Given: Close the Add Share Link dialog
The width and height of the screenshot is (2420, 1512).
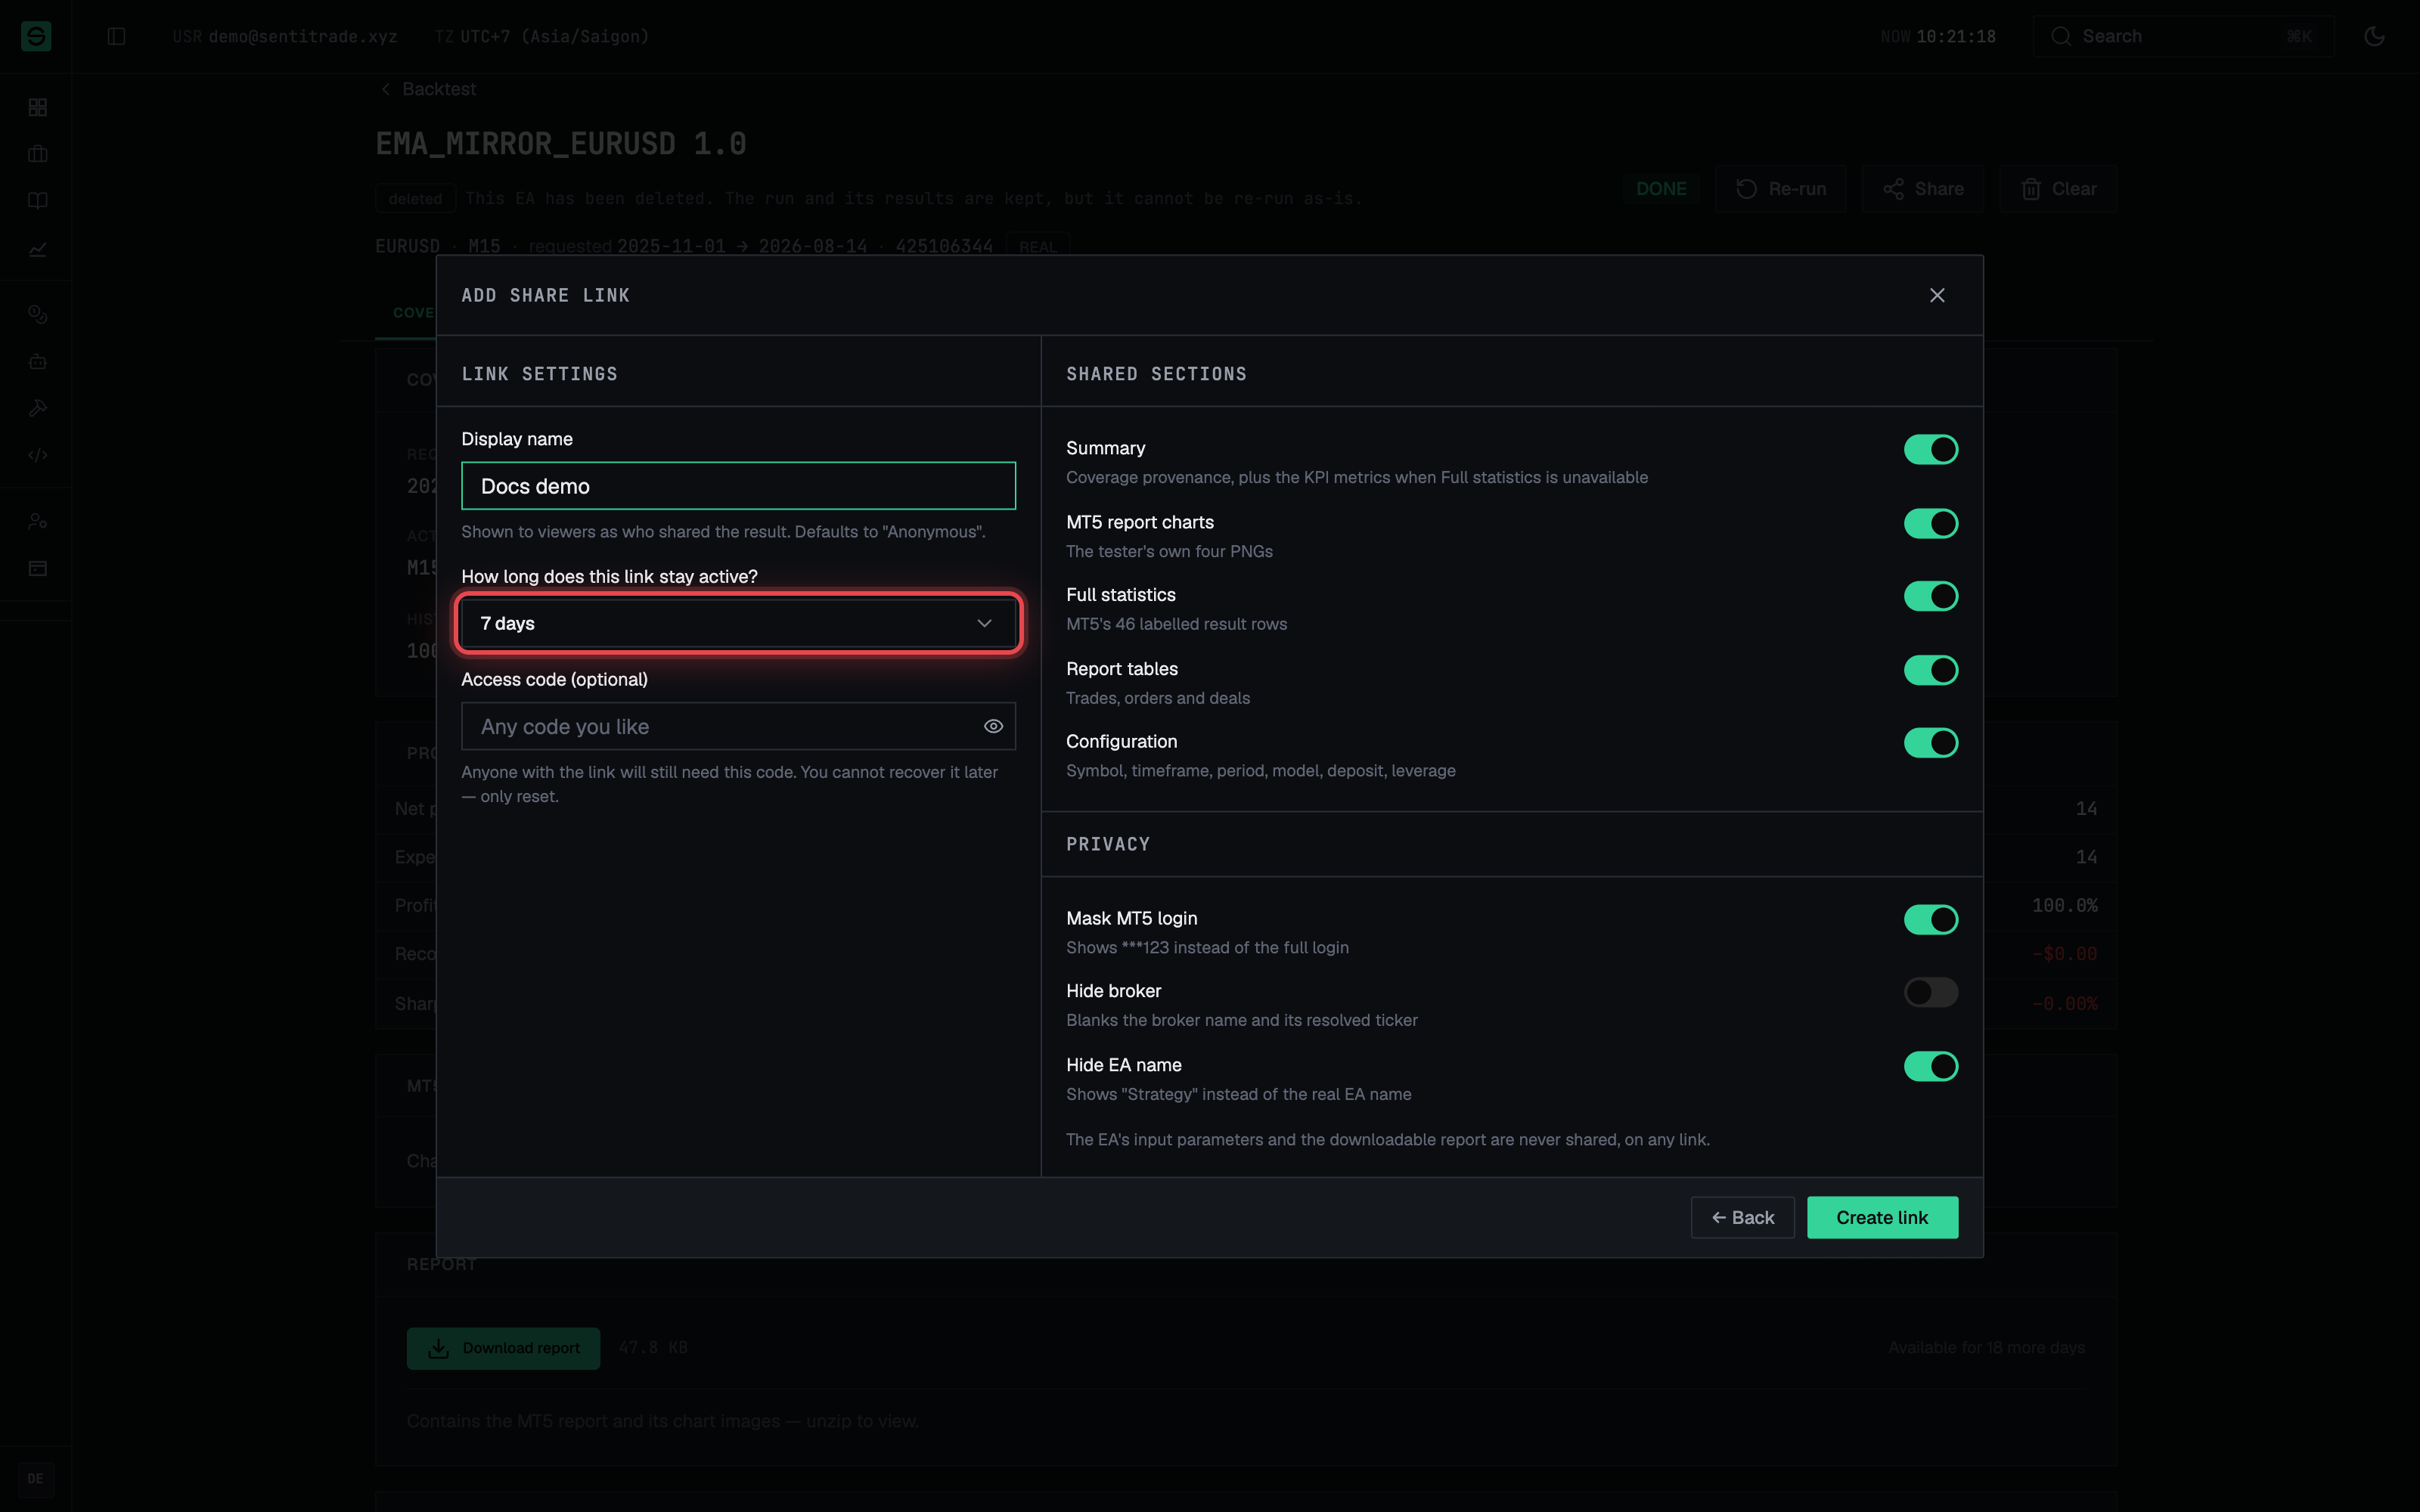Looking at the screenshot, I should pos(1937,295).
